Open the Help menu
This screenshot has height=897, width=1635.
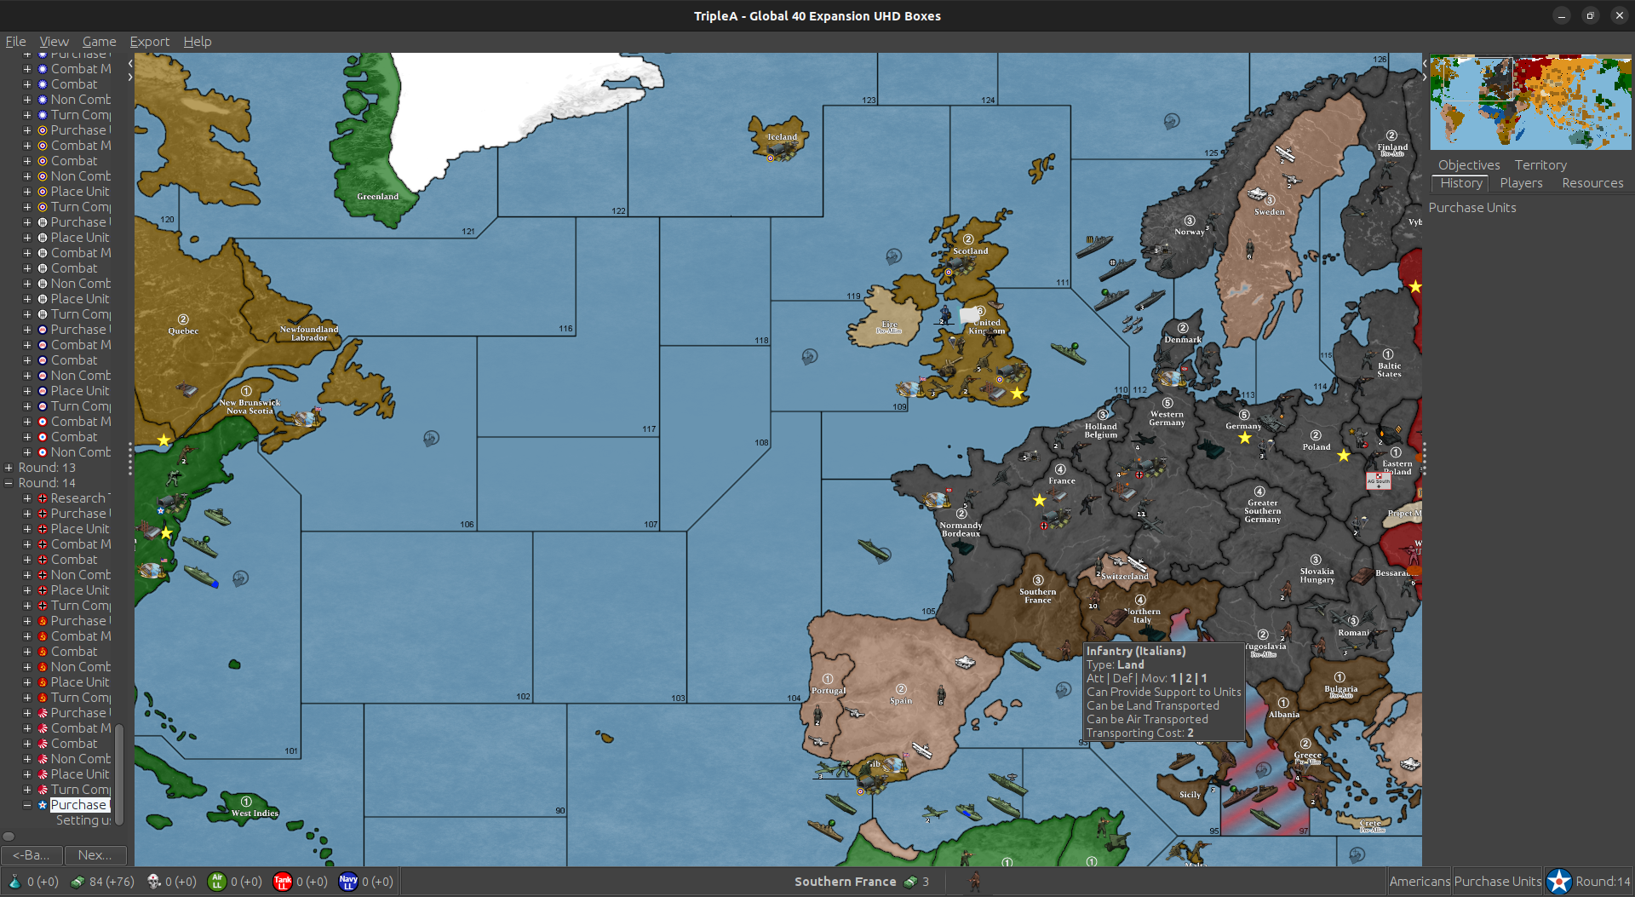[198, 42]
